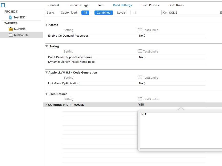
Task: Select Don't Dead-Strip Inits and Terms name
Action: point(70,57)
